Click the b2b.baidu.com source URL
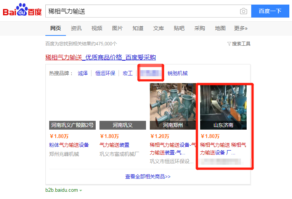Screen dimensions: 292x199 click(x=62, y=190)
